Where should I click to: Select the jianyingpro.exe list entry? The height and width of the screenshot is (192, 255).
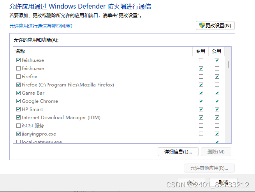coord(39,134)
